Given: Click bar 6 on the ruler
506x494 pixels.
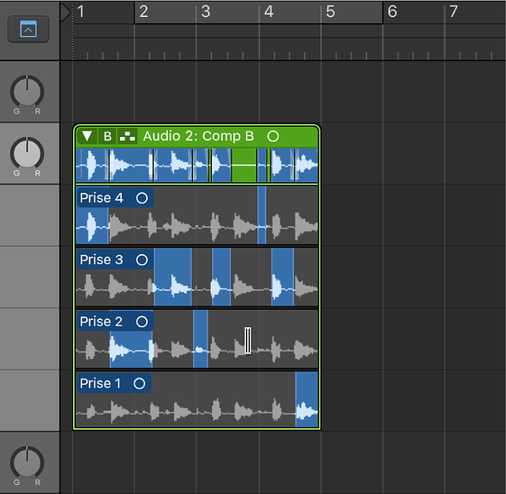Looking at the screenshot, I should [x=392, y=12].
